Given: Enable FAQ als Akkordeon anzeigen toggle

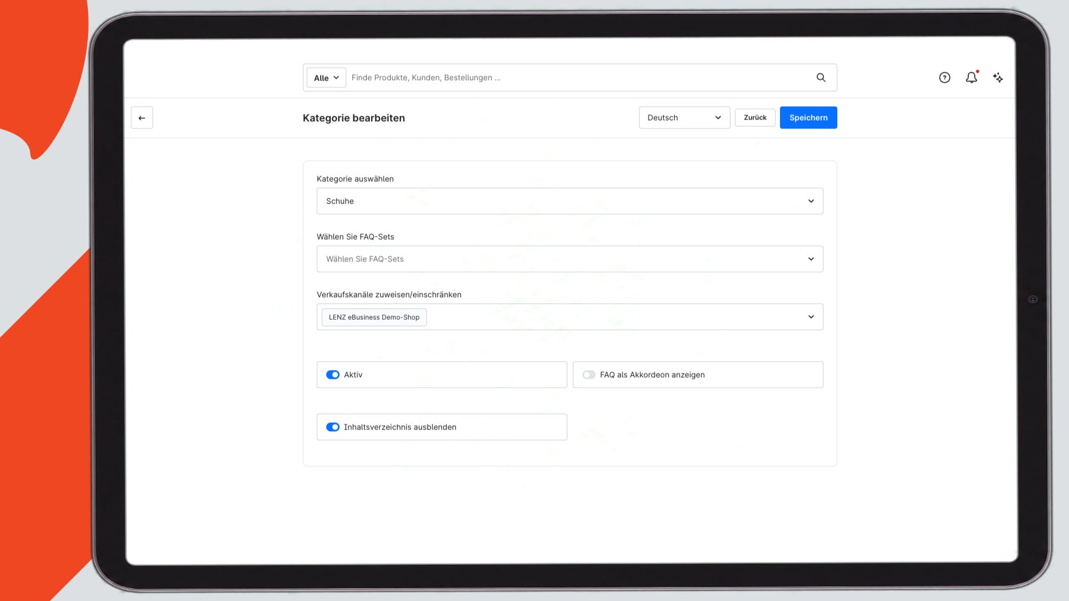Looking at the screenshot, I should pyautogui.click(x=589, y=375).
